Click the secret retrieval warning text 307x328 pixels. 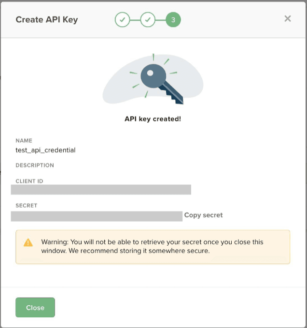click(152, 246)
